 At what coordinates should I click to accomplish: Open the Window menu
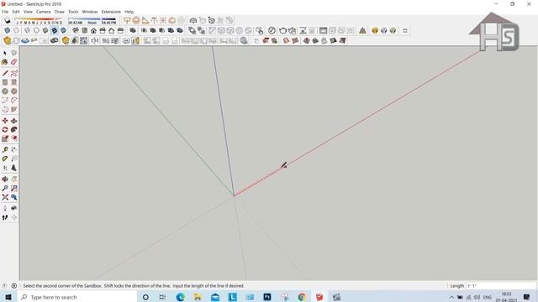[x=90, y=12]
